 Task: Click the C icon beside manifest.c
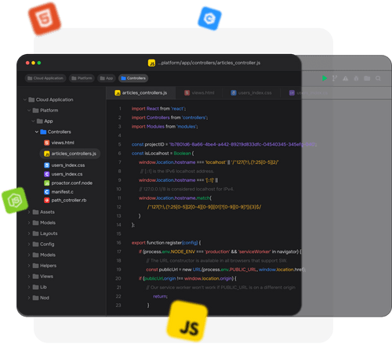coord(47,192)
